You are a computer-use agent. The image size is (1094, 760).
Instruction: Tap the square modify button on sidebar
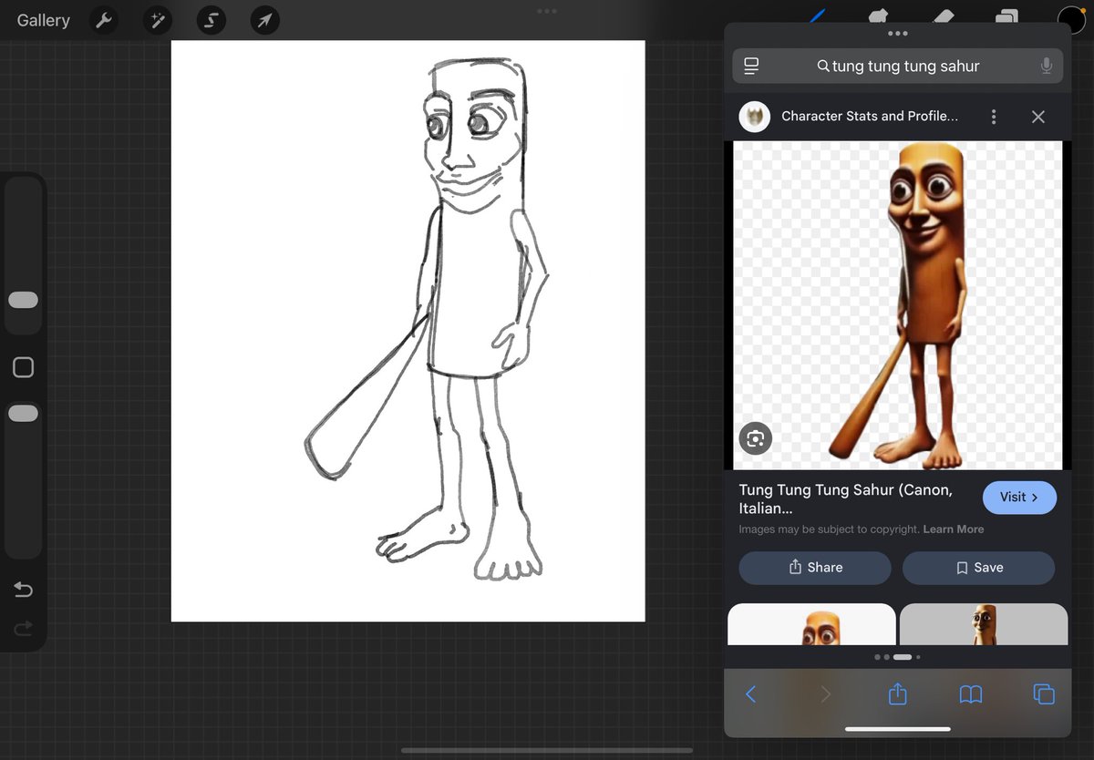tap(23, 367)
